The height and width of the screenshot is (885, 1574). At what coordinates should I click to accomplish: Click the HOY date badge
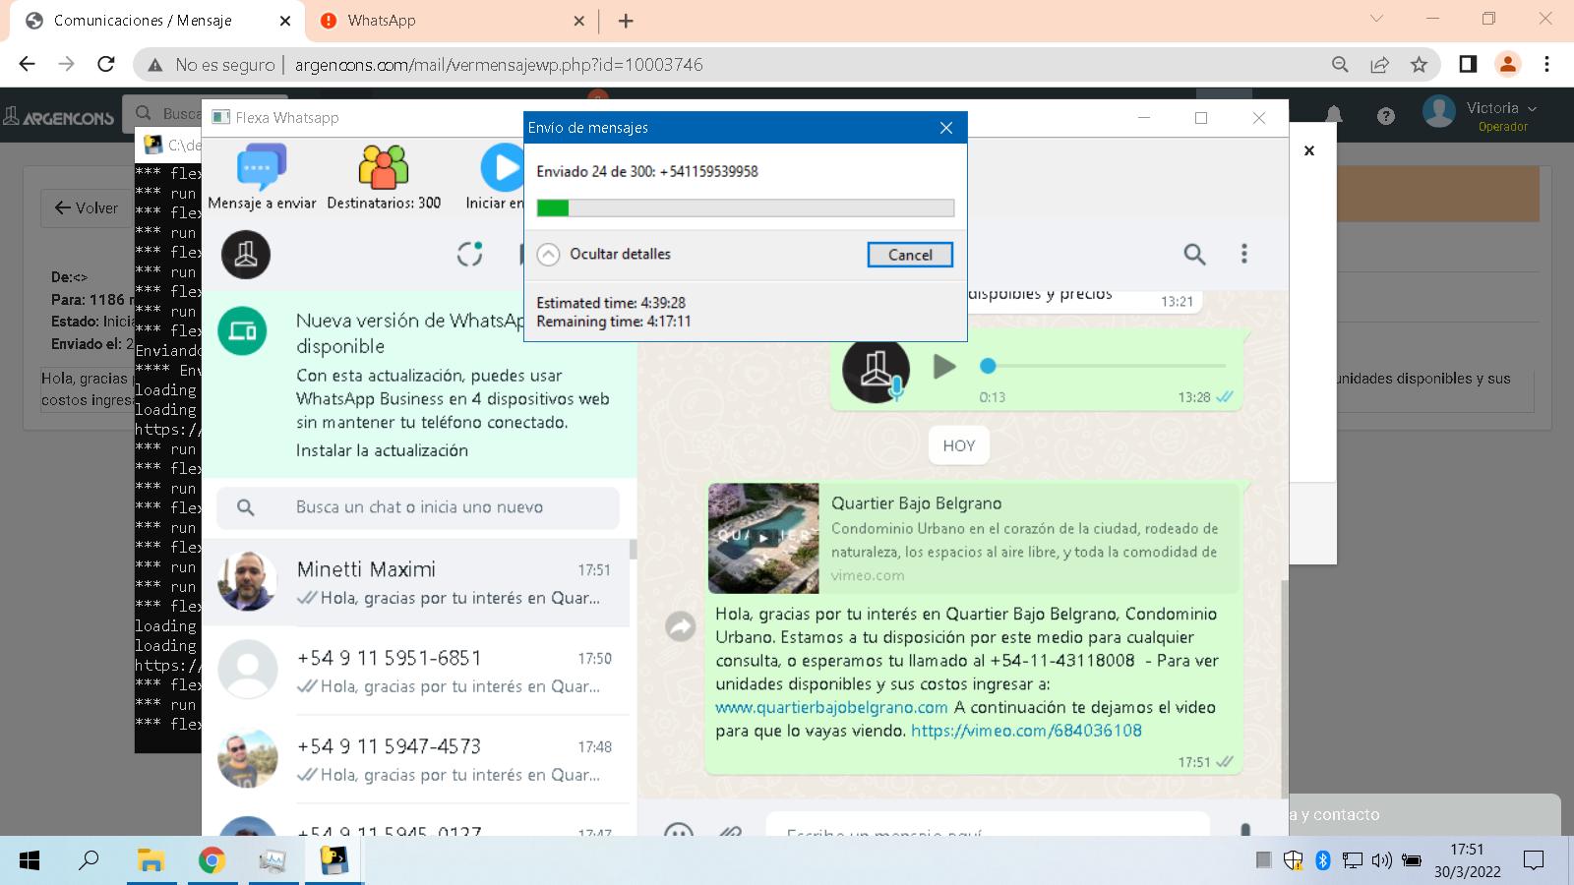tap(959, 445)
